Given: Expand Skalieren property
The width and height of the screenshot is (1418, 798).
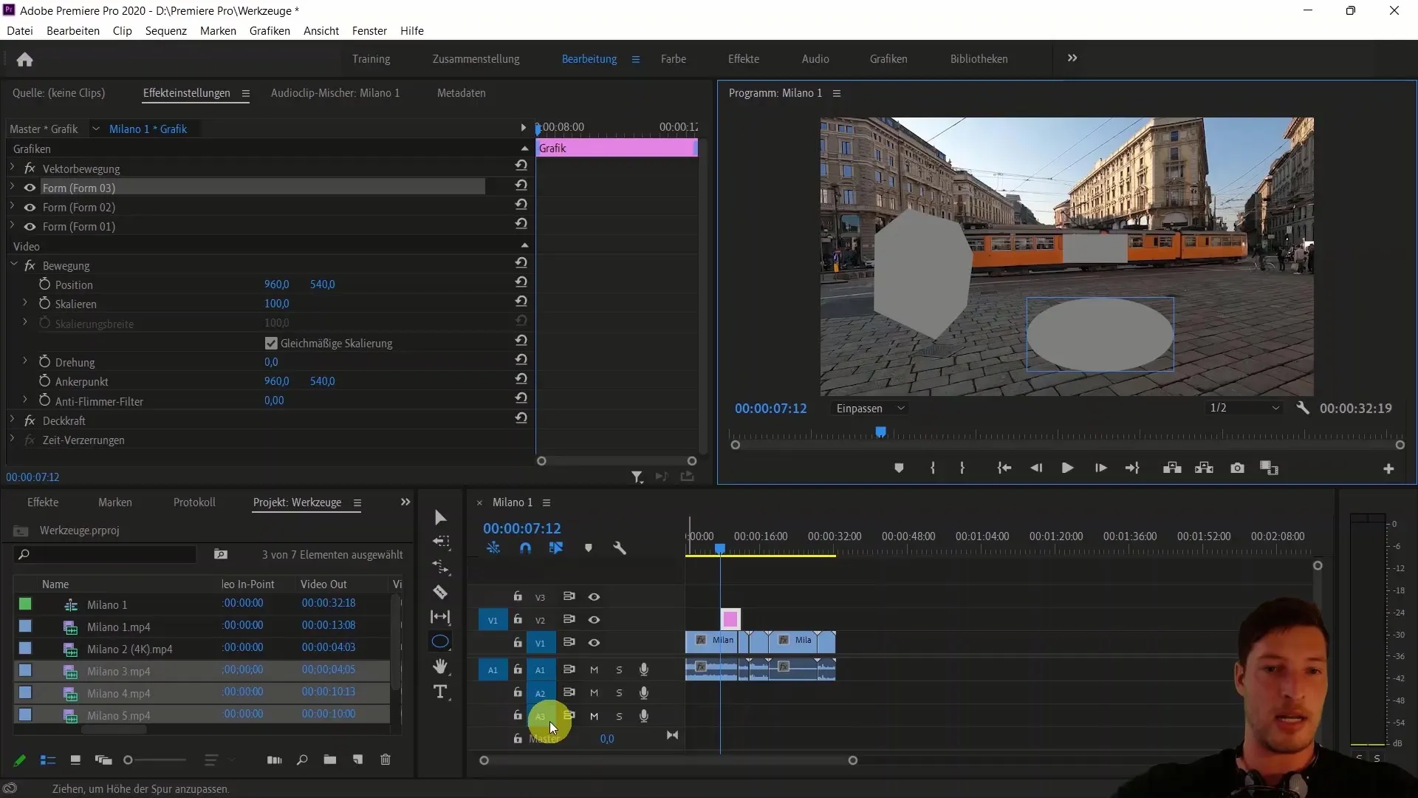Looking at the screenshot, I should click(x=25, y=303).
